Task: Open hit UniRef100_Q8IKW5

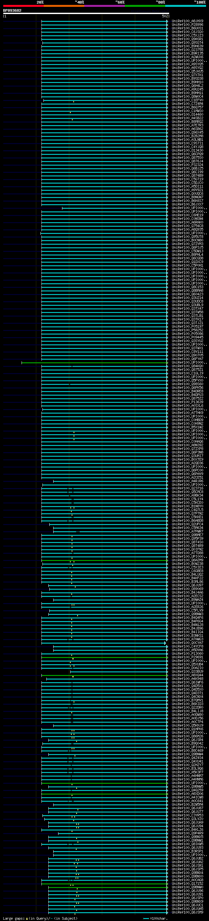Action: tap(187, 844)
